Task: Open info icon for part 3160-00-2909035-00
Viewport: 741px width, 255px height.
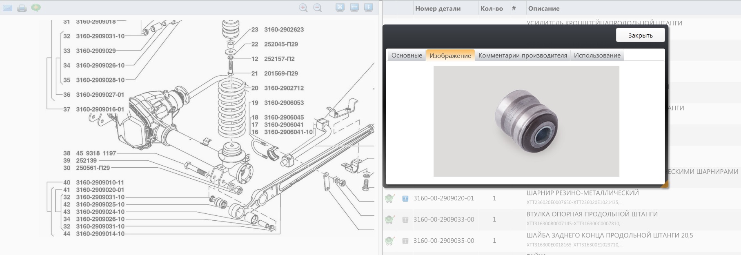Action: (405, 241)
